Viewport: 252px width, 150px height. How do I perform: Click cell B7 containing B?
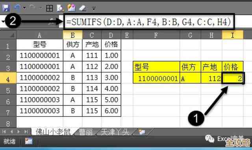point(72,111)
